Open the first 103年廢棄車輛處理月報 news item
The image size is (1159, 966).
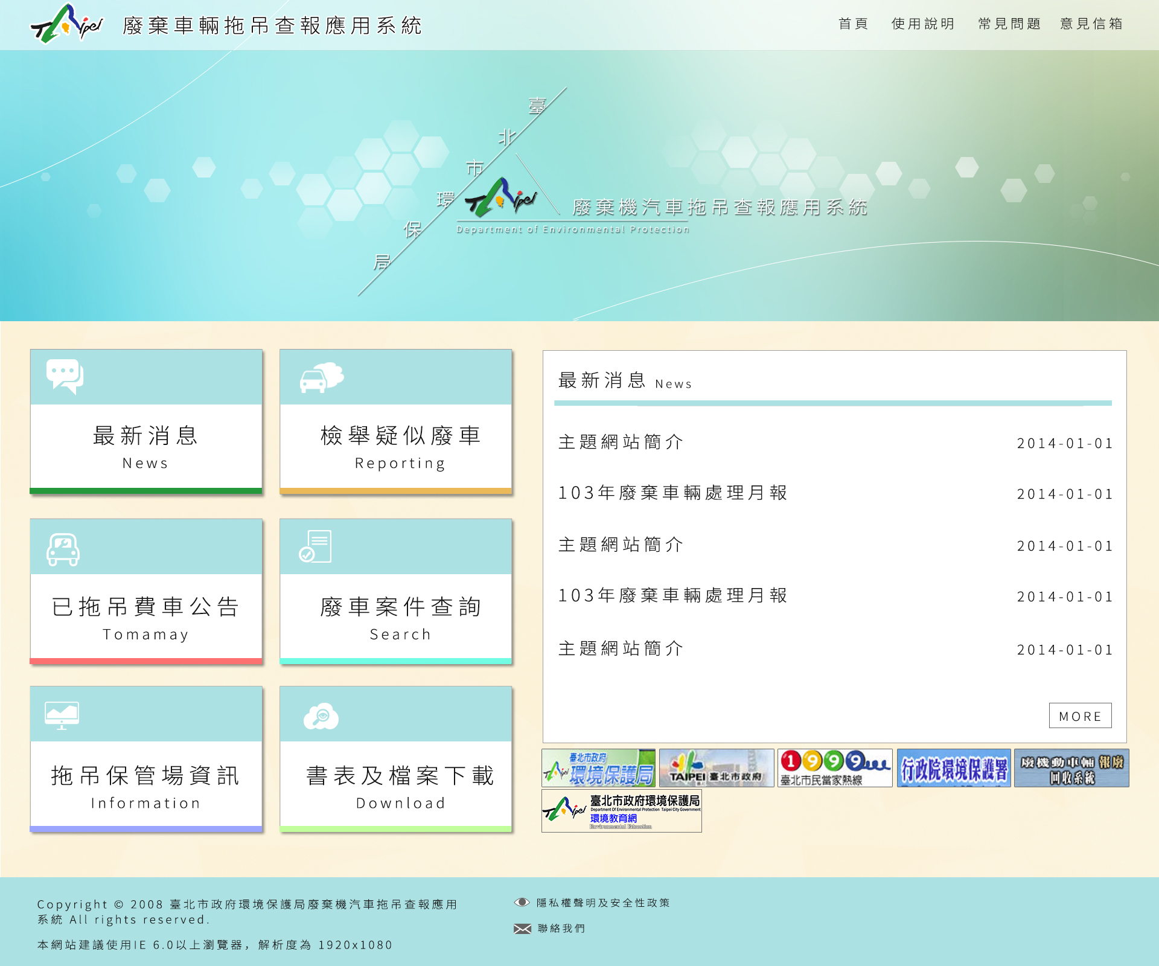pos(672,493)
